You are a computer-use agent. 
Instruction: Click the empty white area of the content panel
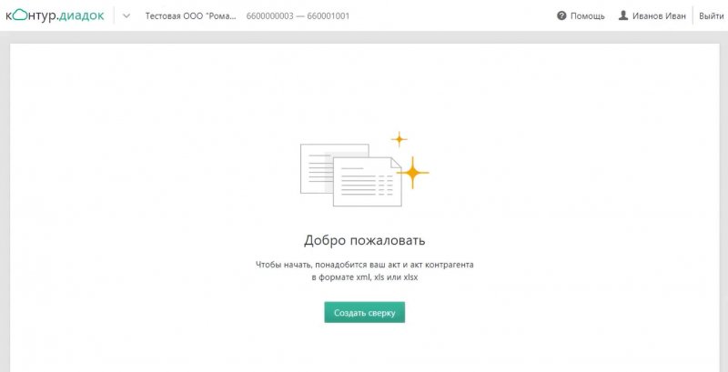point(136,227)
